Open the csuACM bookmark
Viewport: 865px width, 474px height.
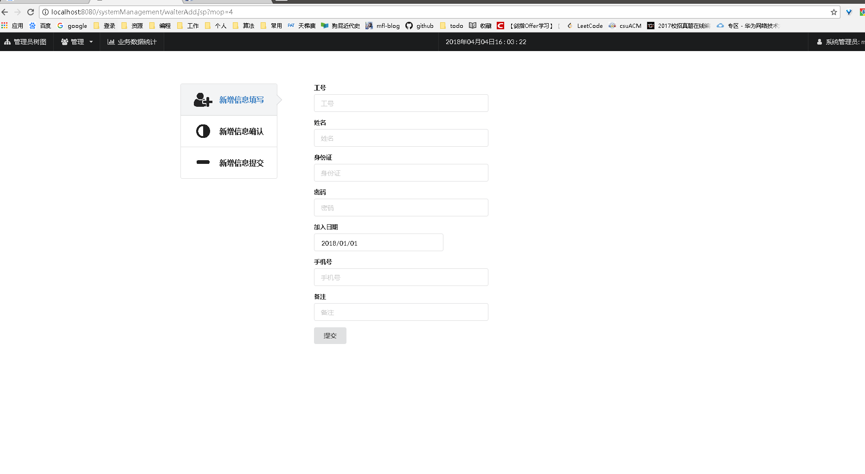[625, 26]
